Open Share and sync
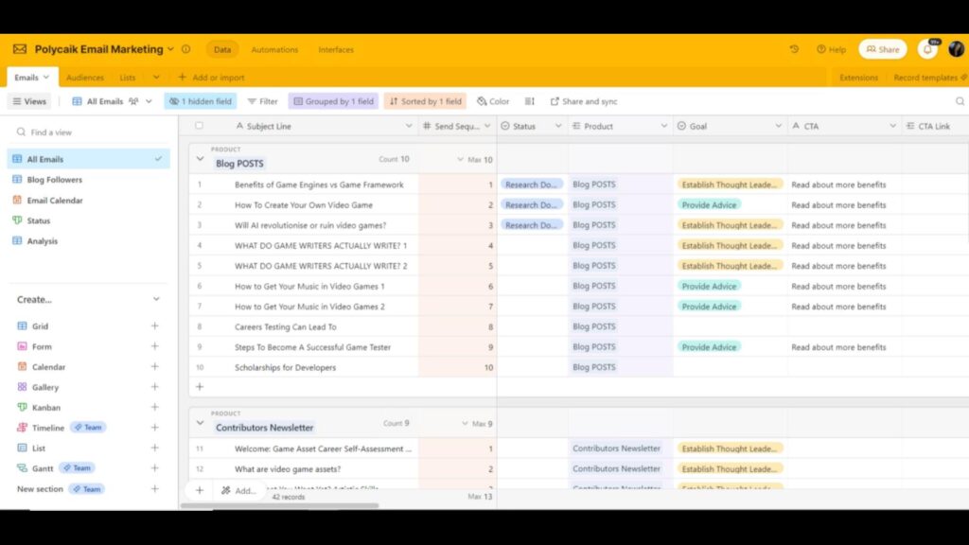Screen dimensions: 969x545 tap(583, 101)
